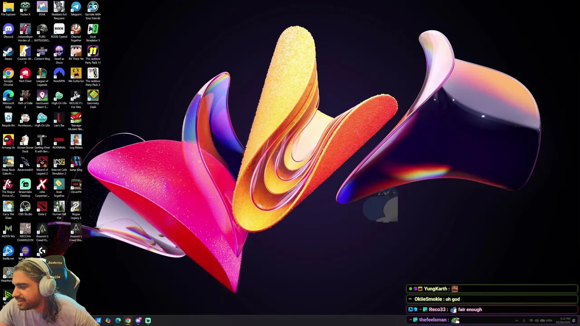Open the CloverPit icon

(x=76, y=187)
